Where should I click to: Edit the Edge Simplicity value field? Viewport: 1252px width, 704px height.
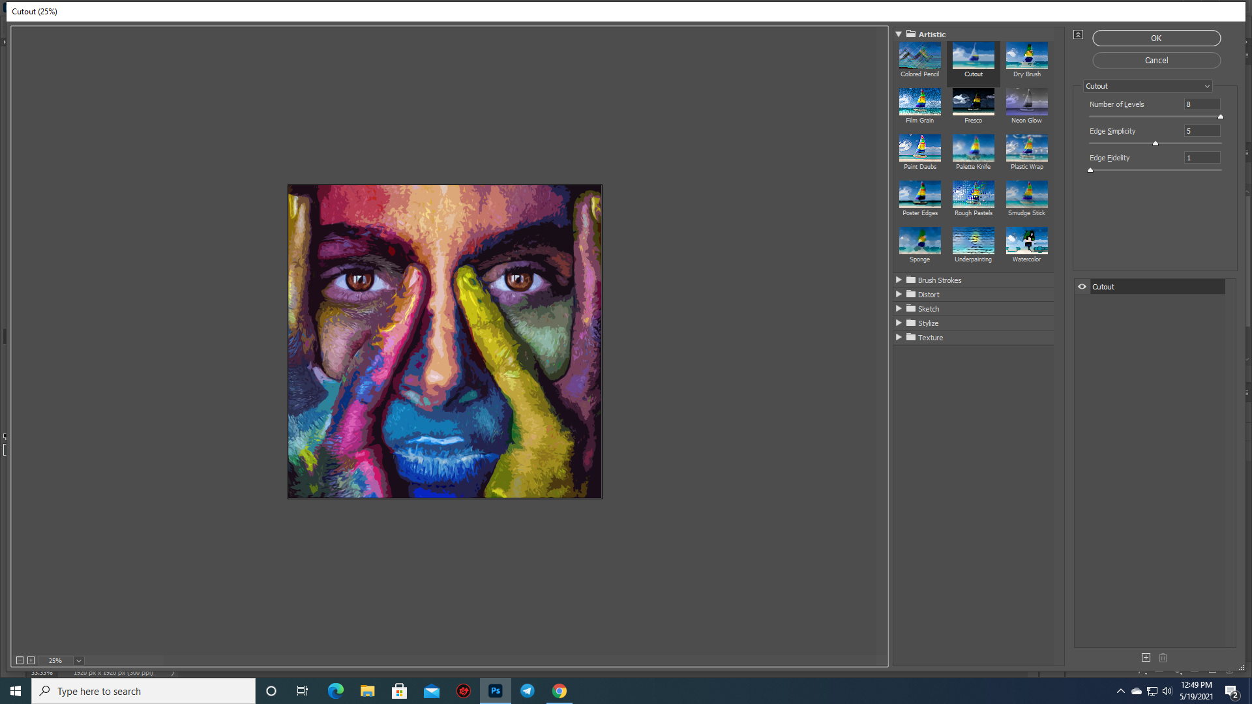pyautogui.click(x=1202, y=131)
